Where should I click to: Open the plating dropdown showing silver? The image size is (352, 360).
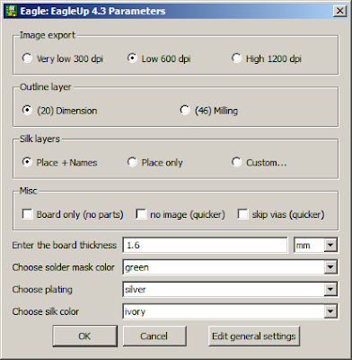pos(231,290)
